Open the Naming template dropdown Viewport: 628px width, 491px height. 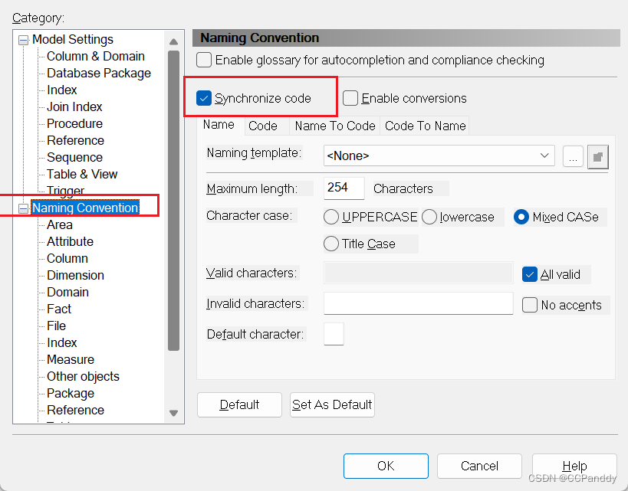[x=545, y=155]
